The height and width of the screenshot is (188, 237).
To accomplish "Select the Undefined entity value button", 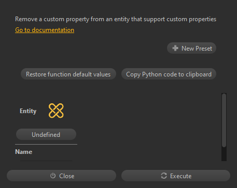I will coord(46,134).
